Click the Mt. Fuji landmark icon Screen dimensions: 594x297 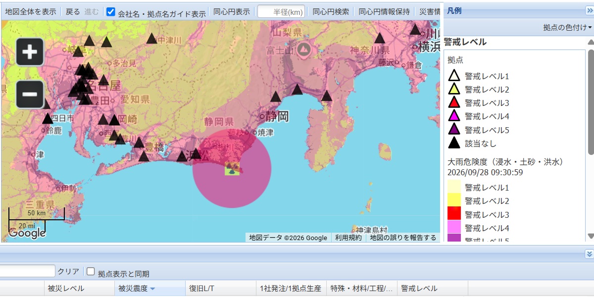(x=303, y=49)
